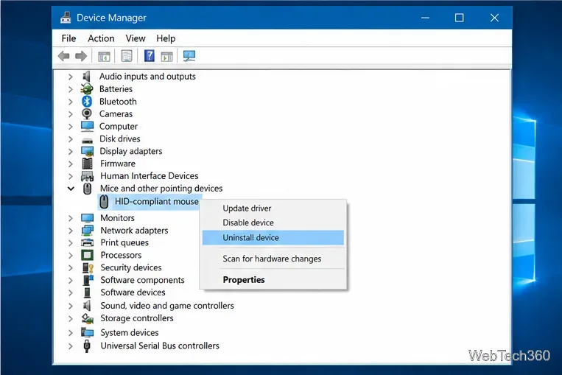This screenshot has width=562, height=375.
Task: Click the Print queues printer icon
Action: [x=87, y=242]
